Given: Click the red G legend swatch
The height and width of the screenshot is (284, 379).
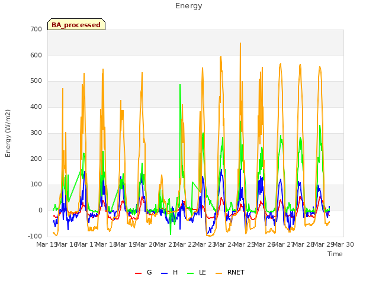Looking at the screenshot, I should (x=138, y=273).
